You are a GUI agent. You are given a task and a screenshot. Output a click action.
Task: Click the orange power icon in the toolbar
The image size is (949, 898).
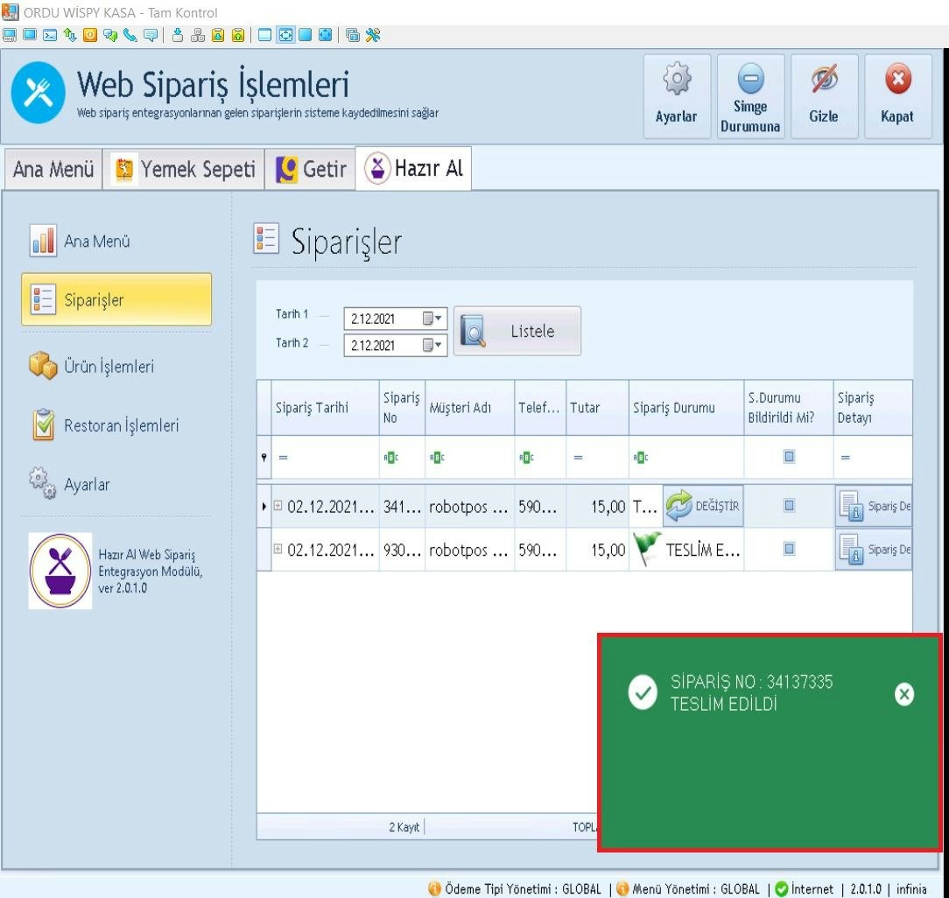tap(90, 35)
